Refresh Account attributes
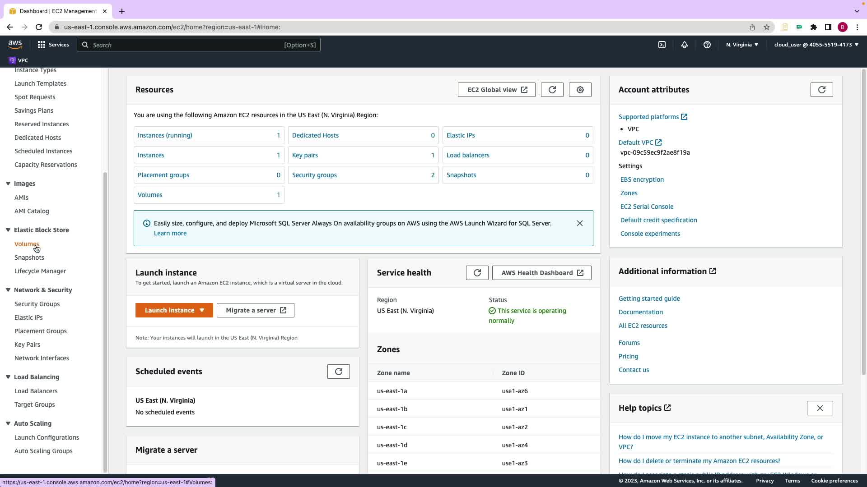Viewport: 867px width, 487px height. pos(821,90)
